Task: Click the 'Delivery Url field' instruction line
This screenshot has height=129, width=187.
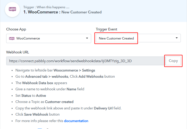Action: coord(69,108)
